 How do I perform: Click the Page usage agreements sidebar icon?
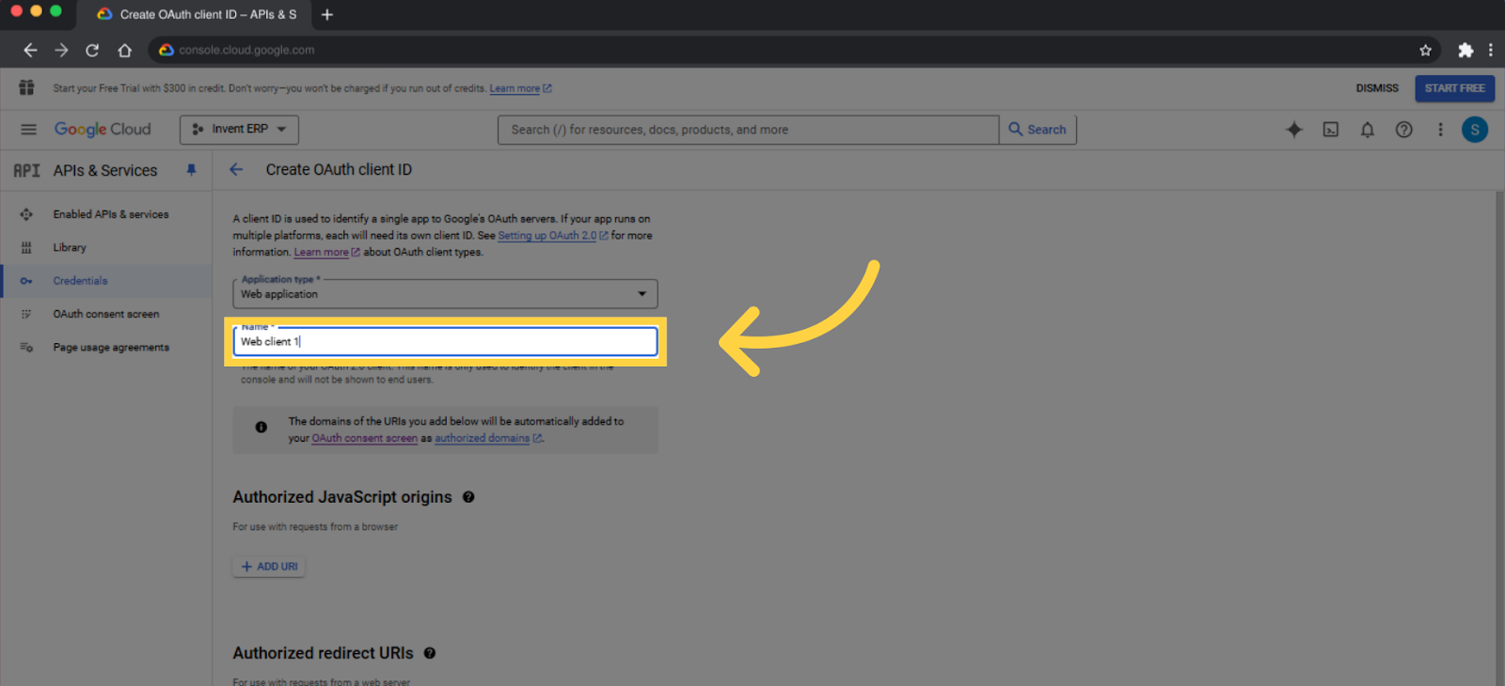point(26,347)
